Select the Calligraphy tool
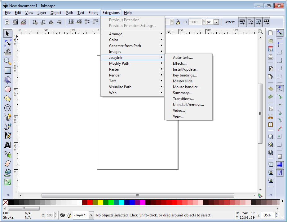 pyautogui.click(x=7, y=136)
